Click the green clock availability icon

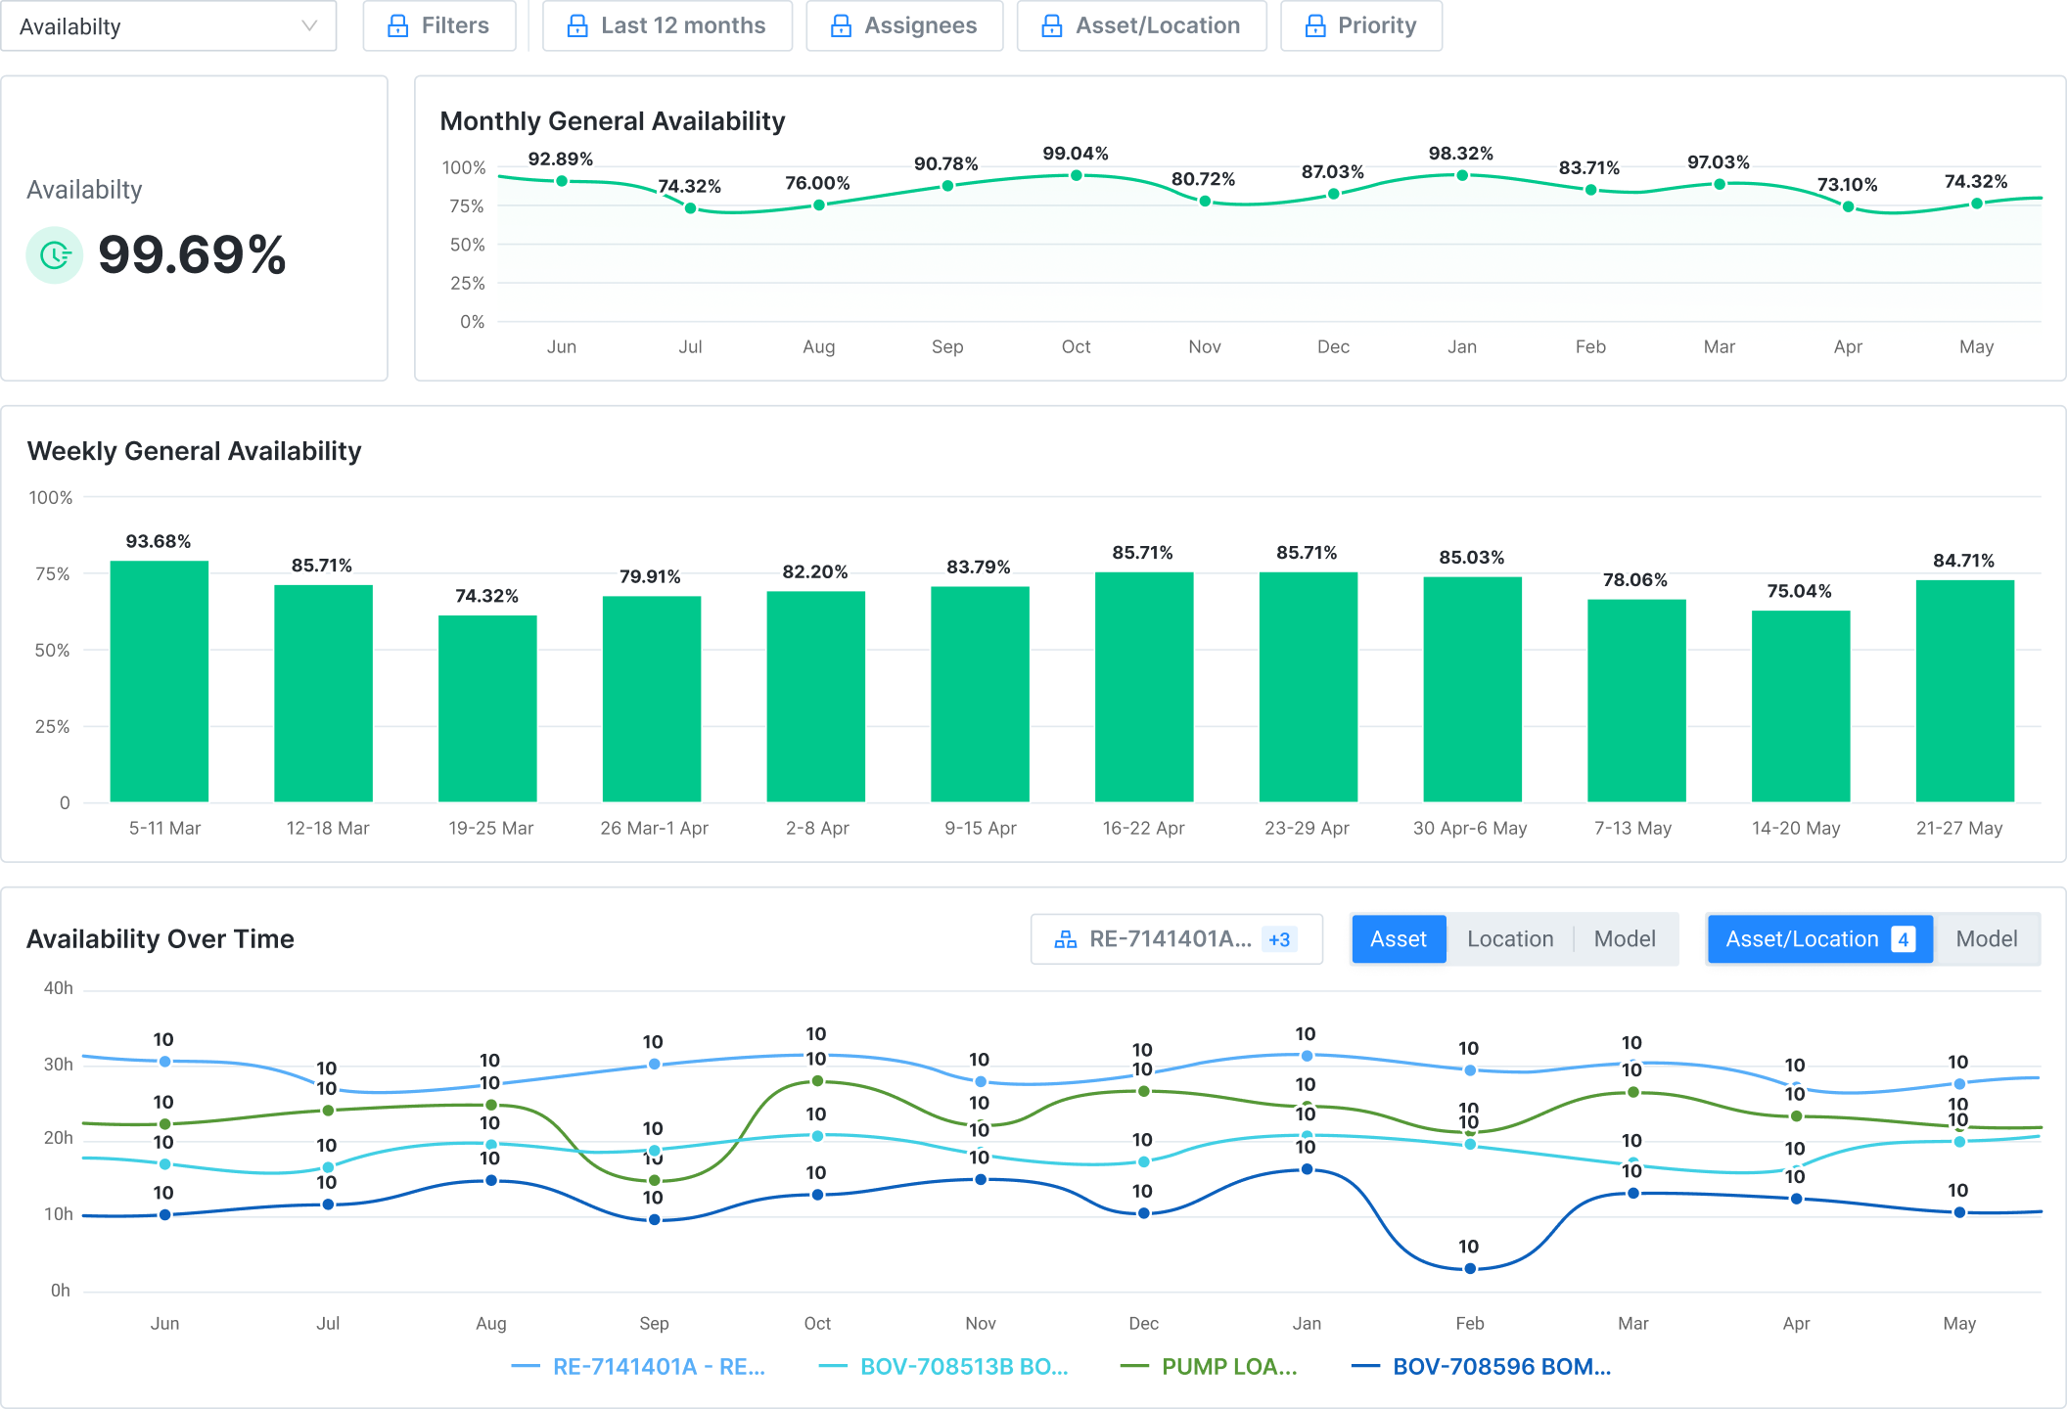coord(55,255)
